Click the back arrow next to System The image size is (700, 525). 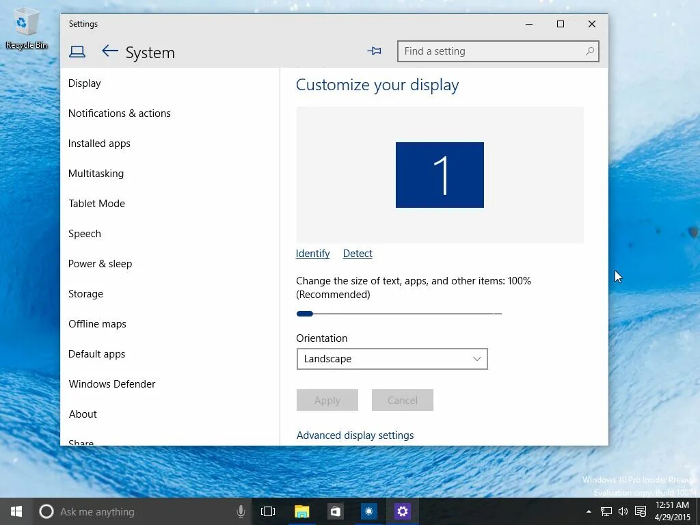(x=110, y=51)
